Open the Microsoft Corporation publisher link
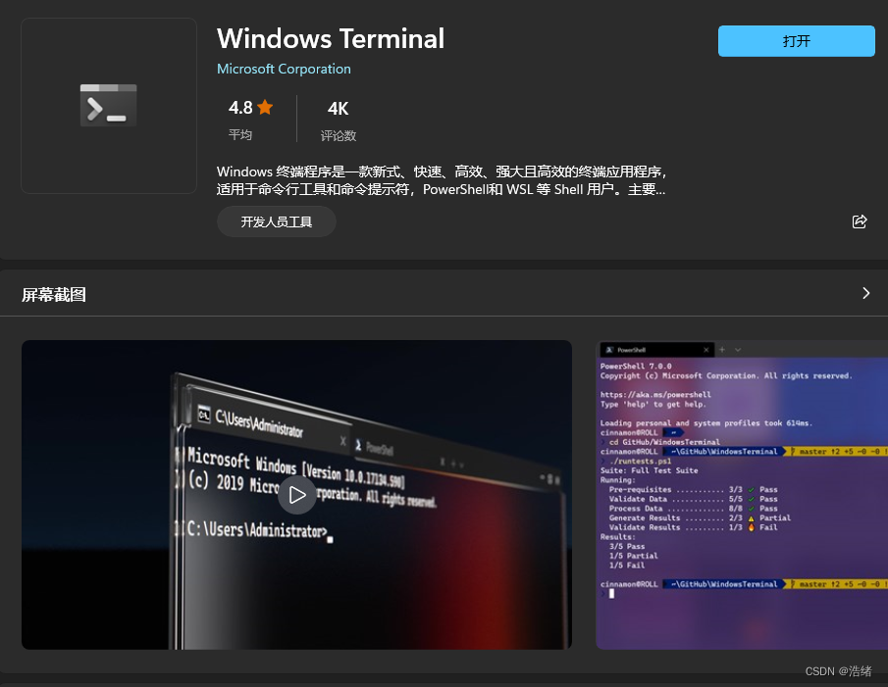888x687 pixels. [x=284, y=69]
